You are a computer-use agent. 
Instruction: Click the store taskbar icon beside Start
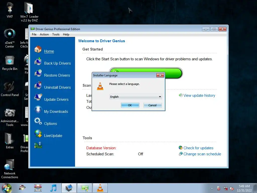point(38,188)
